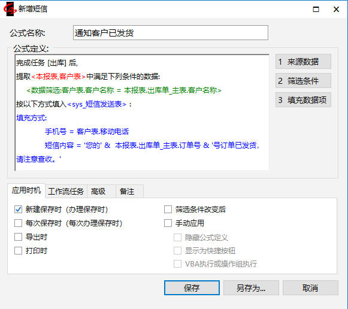The height and width of the screenshot is (309, 348).
Task: Click the 公式名称 text field
Action: pos(171,33)
